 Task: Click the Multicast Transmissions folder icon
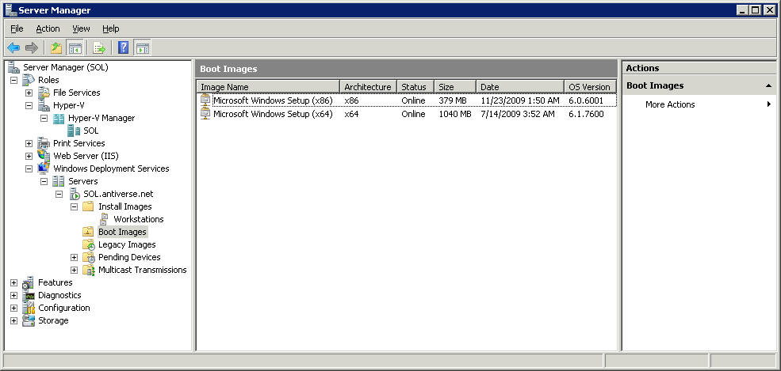[89, 271]
